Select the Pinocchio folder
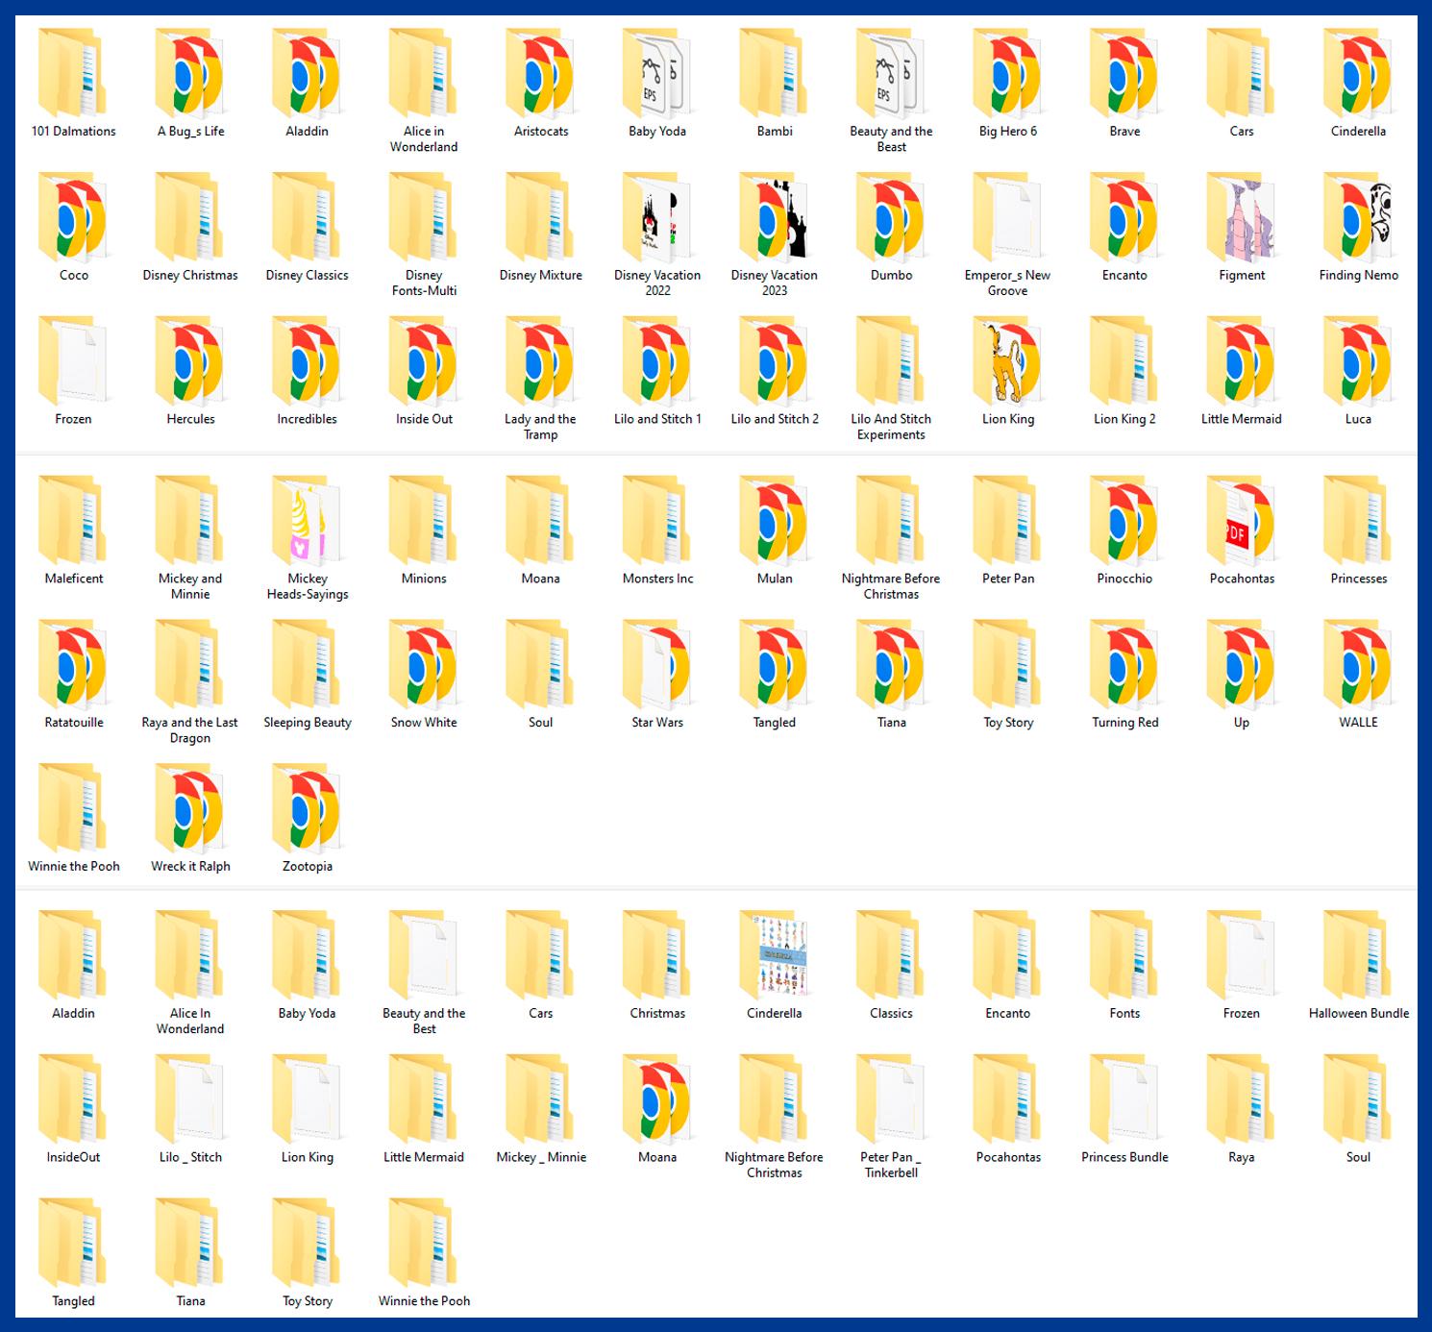Viewport: 1432px width, 1332px height. 1124,524
